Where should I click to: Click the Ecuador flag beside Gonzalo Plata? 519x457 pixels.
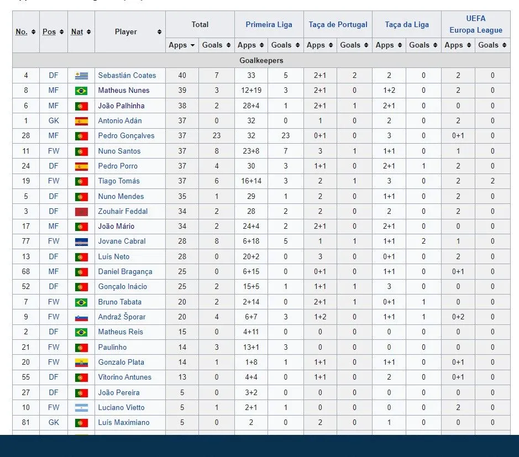pyautogui.click(x=81, y=363)
